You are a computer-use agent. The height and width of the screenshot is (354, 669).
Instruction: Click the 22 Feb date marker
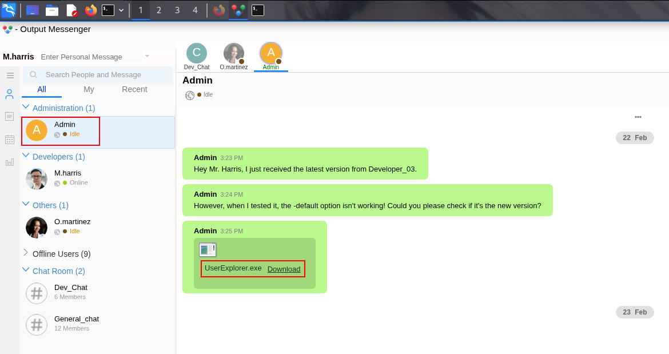635,138
